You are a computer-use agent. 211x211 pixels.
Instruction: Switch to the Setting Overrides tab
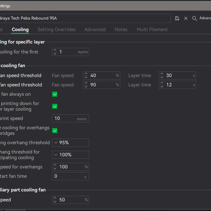tap(57, 30)
